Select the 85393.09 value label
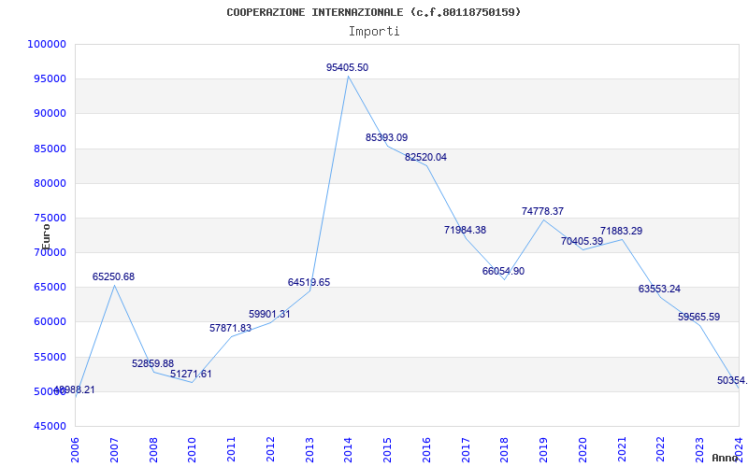The image size is (748, 467). [x=386, y=137]
